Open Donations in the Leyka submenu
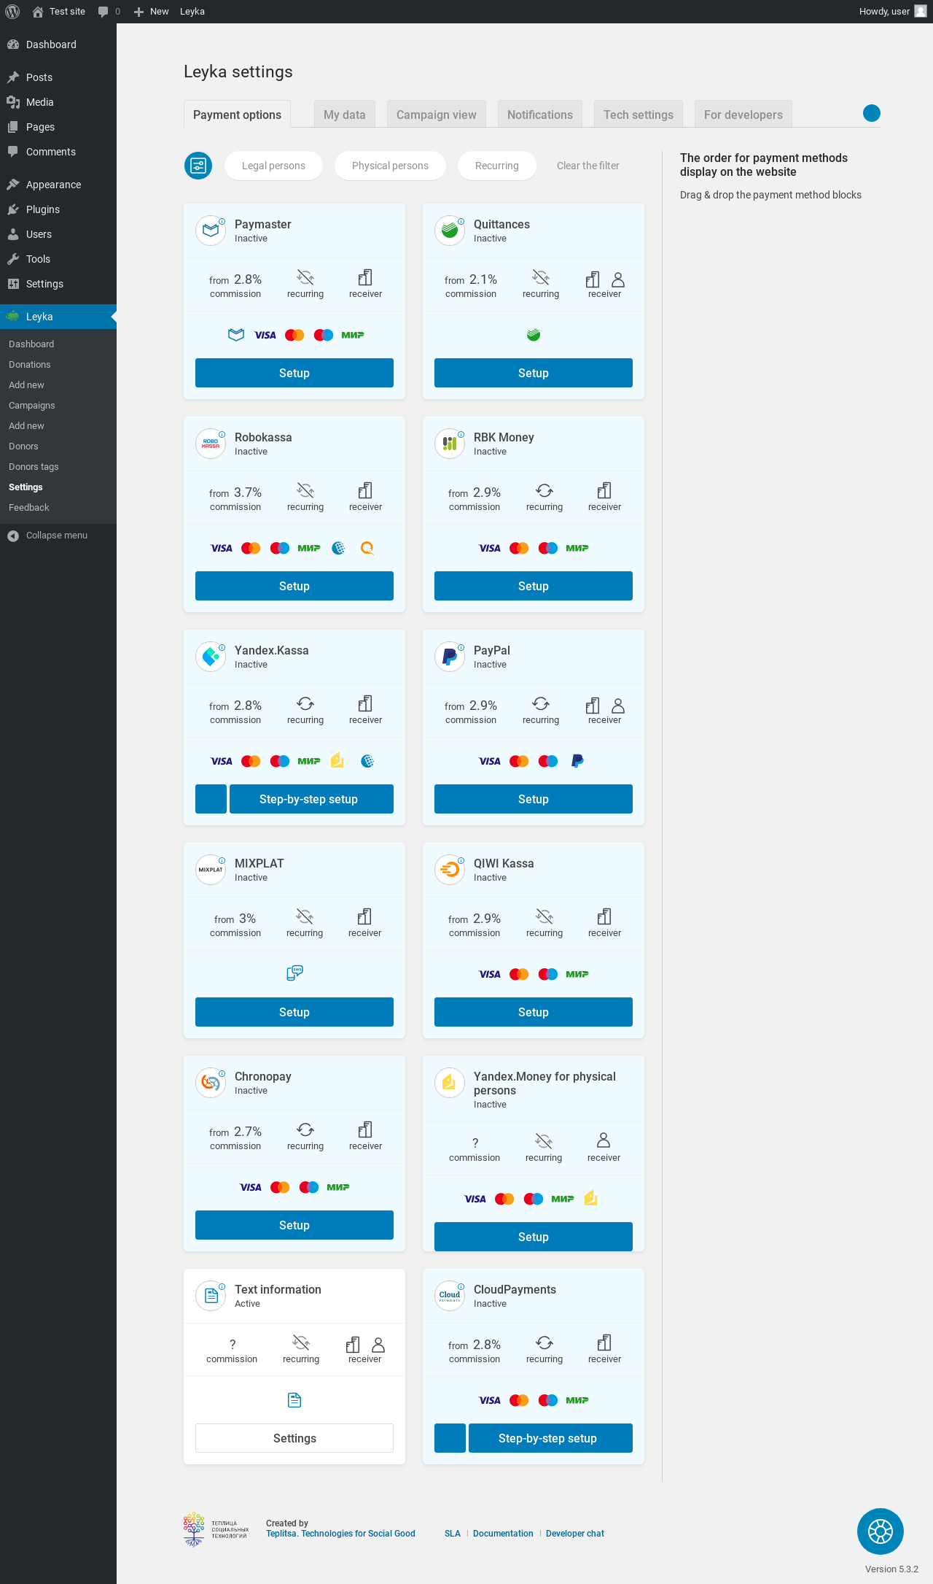The width and height of the screenshot is (933, 1584). (58, 365)
